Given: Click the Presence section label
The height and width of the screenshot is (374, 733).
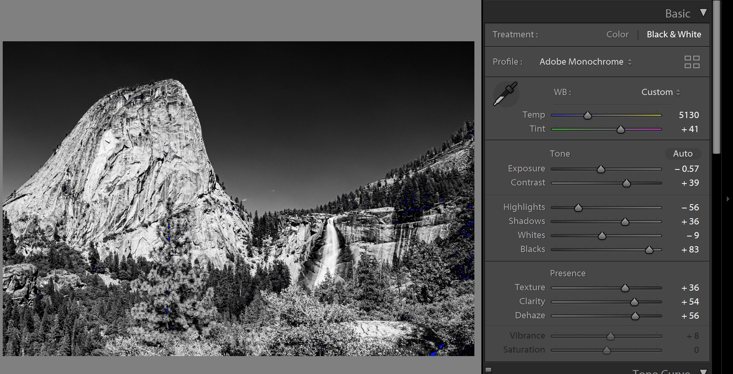Looking at the screenshot, I should [x=568, y=273].
